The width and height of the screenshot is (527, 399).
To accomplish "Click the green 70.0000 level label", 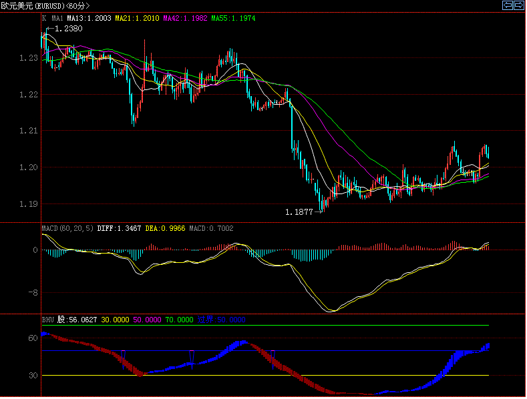I will tap(179, 320).
